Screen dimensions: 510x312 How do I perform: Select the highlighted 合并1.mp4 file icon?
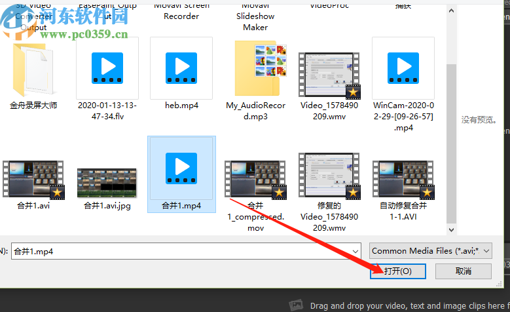point(181,168)
